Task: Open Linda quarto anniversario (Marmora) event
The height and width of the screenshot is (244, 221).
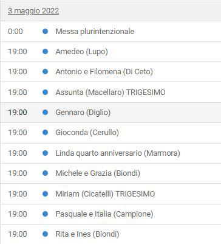Action: pos(118,153)
